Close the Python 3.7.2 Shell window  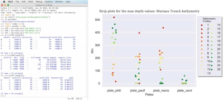tap(2, 5)
